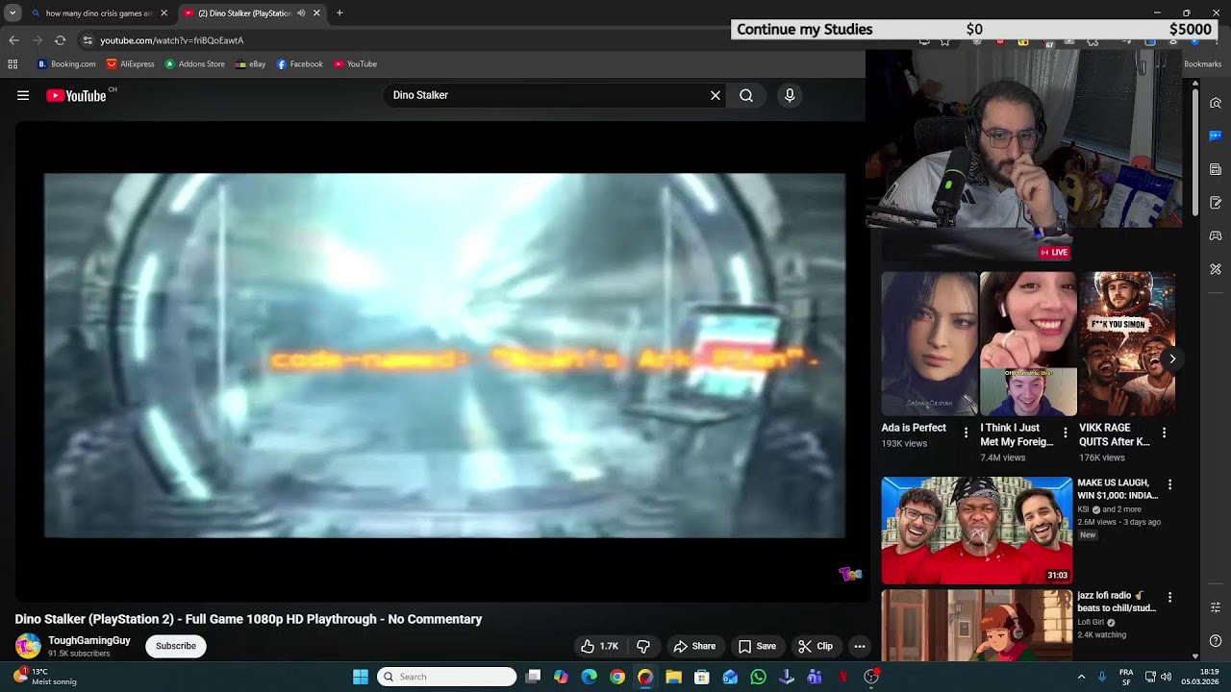Screen dimensions: 1231x692
Task: Open AliExpress bookmark
Action: point(131,64)
